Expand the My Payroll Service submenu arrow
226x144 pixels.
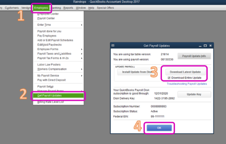click(x=81, y=76)
